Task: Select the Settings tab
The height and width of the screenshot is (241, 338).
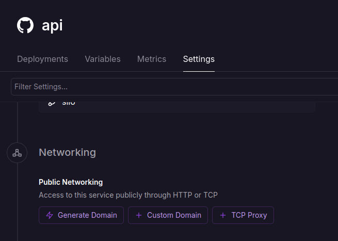Action: click(199, 59)
